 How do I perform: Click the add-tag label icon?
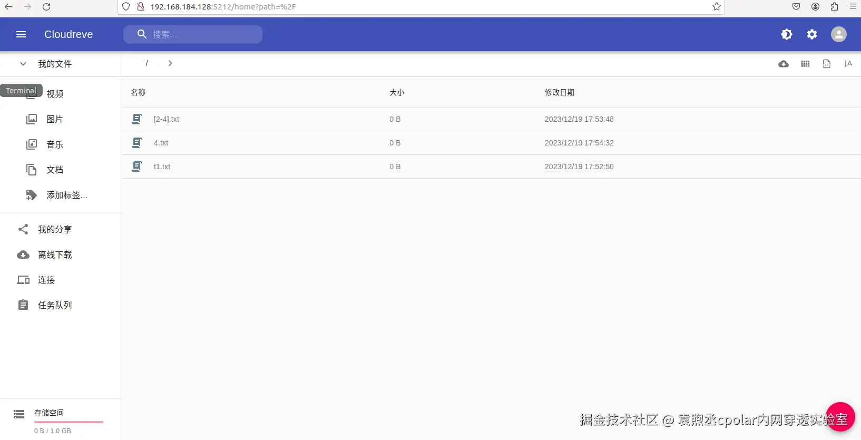coord(32,195)
